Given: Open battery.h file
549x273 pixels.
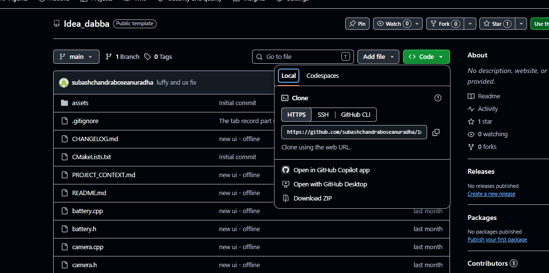Looking at the screenshot, I should [x=84, y=229].
